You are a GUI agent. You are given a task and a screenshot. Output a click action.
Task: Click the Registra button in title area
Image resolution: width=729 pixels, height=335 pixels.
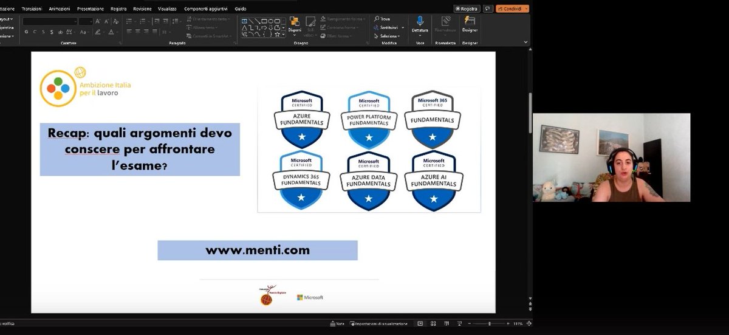click(467, 9)
